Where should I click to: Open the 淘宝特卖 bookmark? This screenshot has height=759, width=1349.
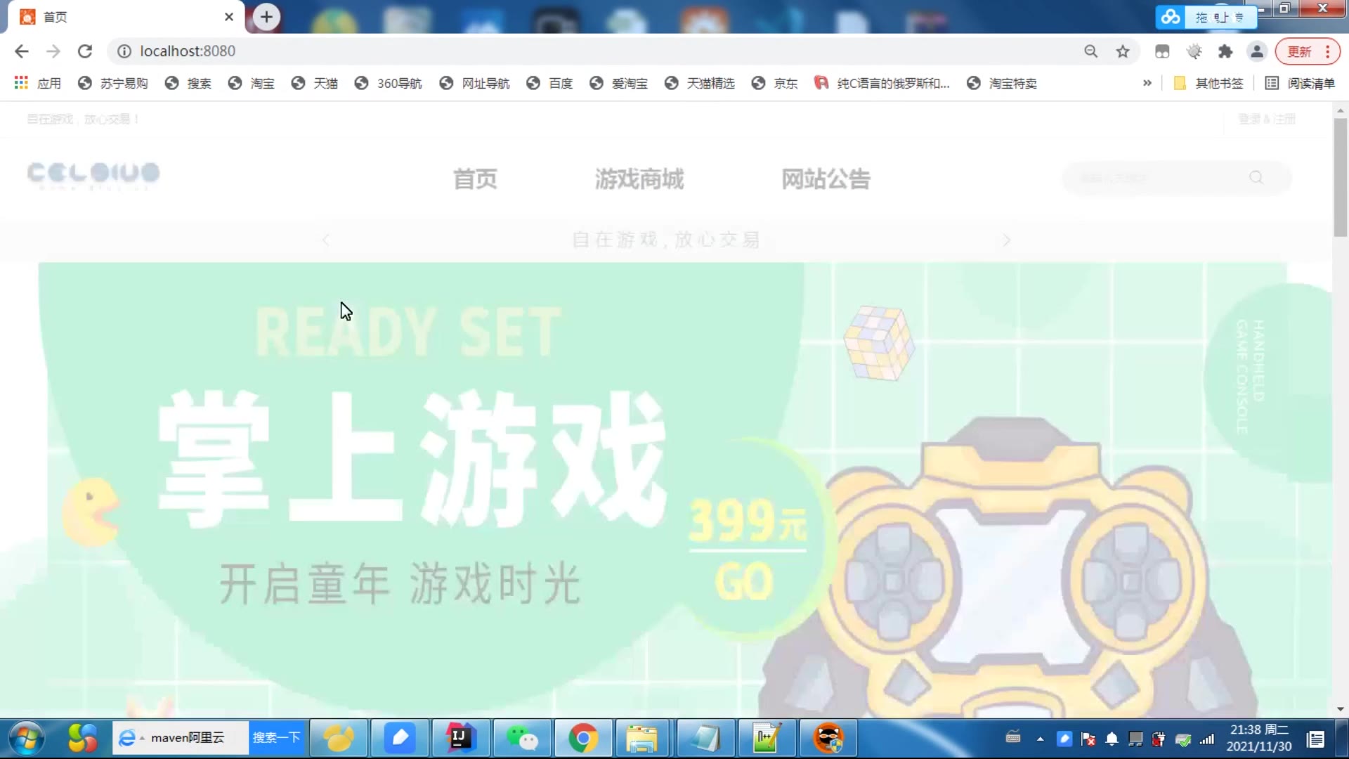pyautogui.click(x=1002, y=83)
